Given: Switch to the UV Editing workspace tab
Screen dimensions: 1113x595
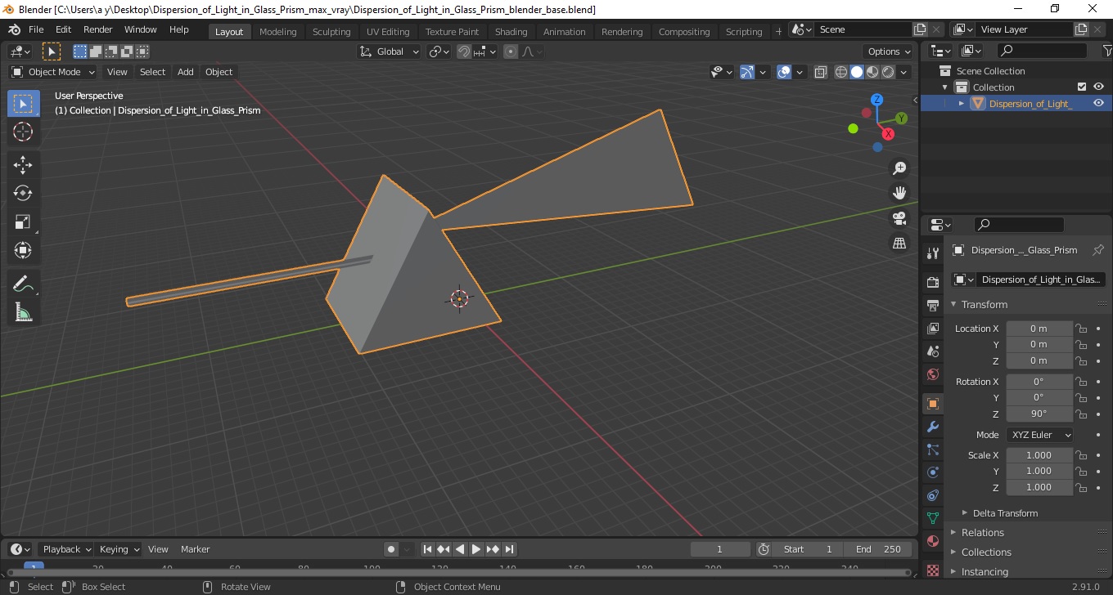Looking at the screenshot, I should (388, 31).
